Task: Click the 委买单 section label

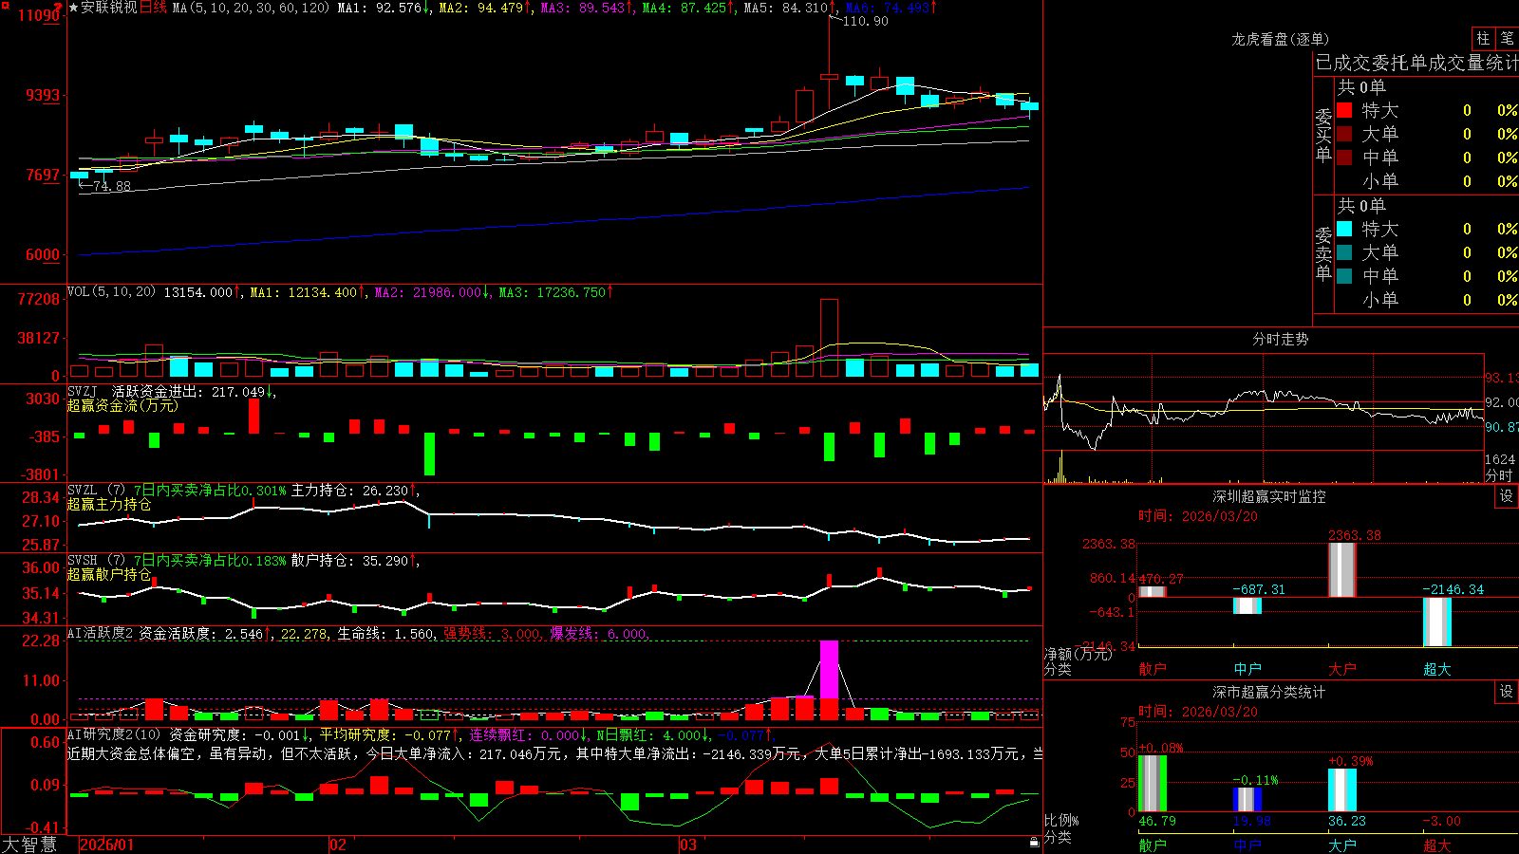Action: point(1323,136)
